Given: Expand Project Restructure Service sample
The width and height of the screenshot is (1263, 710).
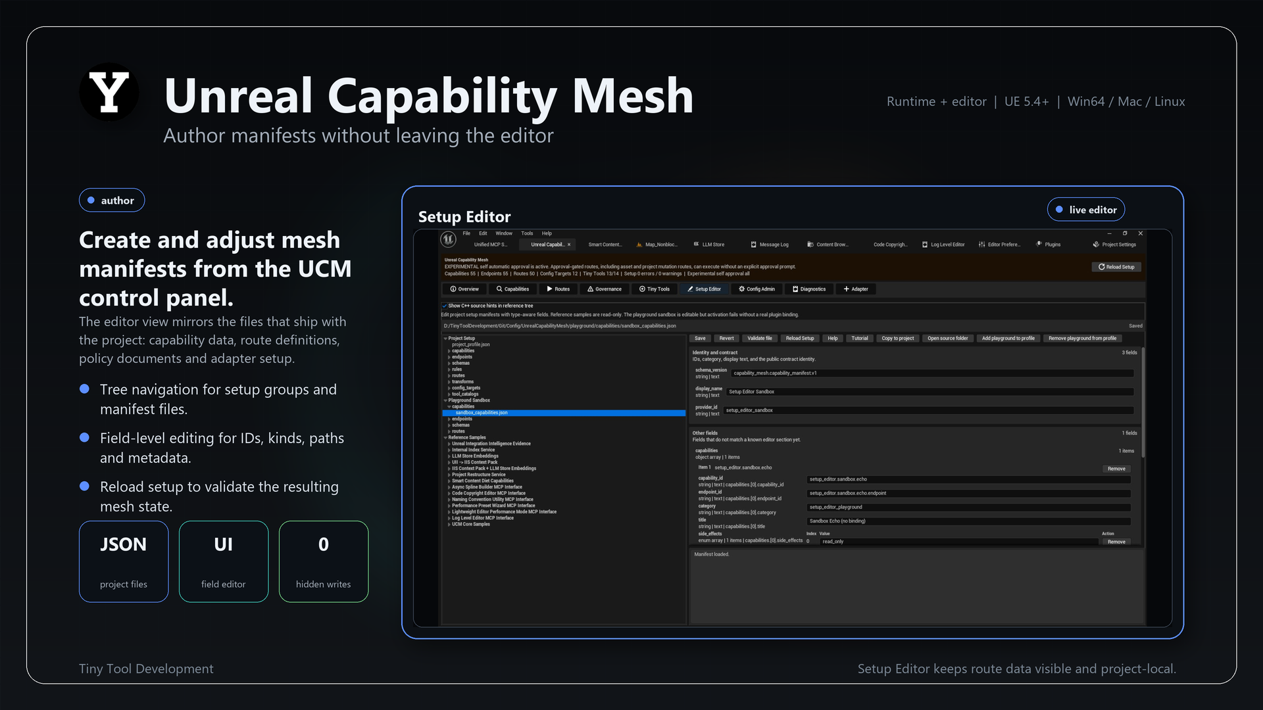Looking at the screenshot, I should tap(449, 475).
